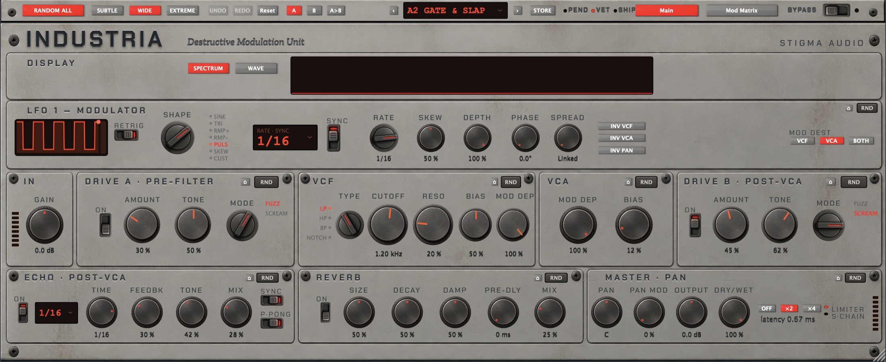Lock the Drive A Pre-Filter section
Viewport: 886px width, 362px height.
pos(245,182)
